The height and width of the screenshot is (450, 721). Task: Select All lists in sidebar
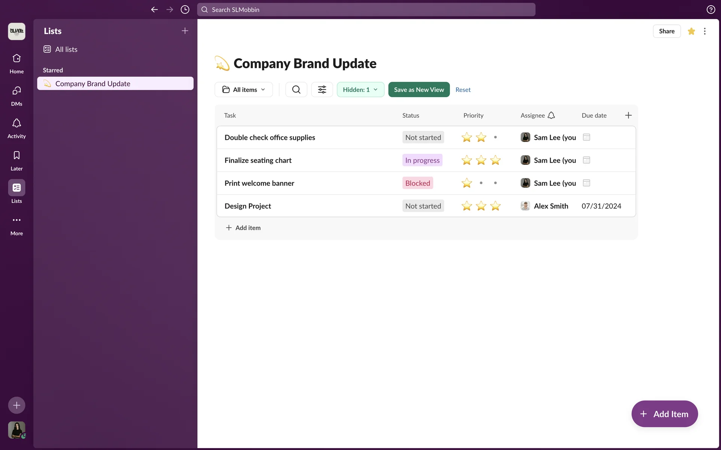point(66,49)
